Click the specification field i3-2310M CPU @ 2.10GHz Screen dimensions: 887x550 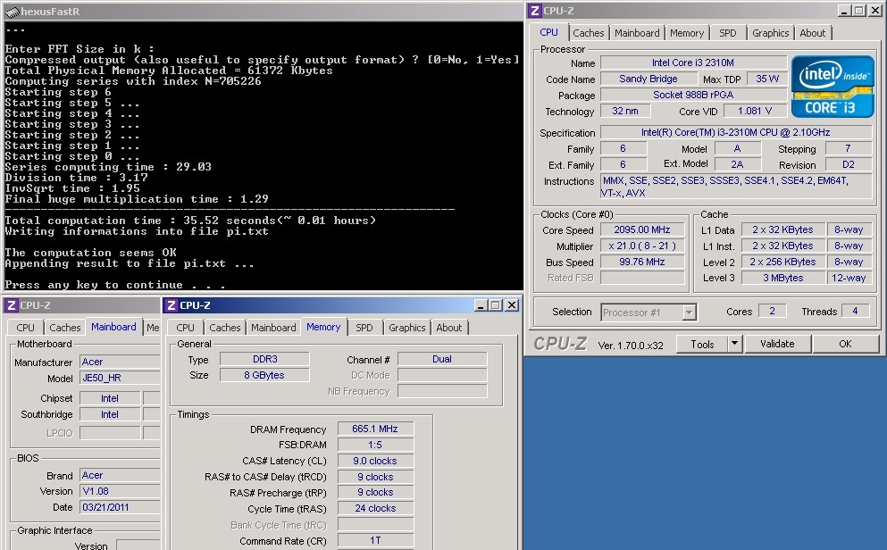pos(735,132)
